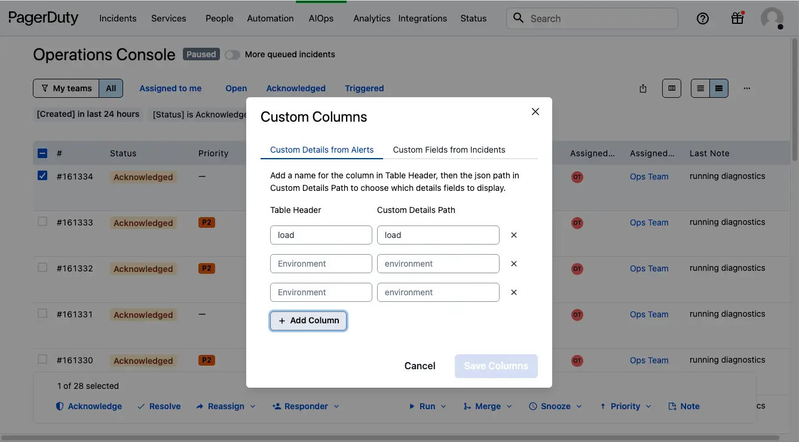The width and height of the screenshot is (799, 442).
Task: Uncheck incident #161334 checkbox
Action: click(42, 176)
